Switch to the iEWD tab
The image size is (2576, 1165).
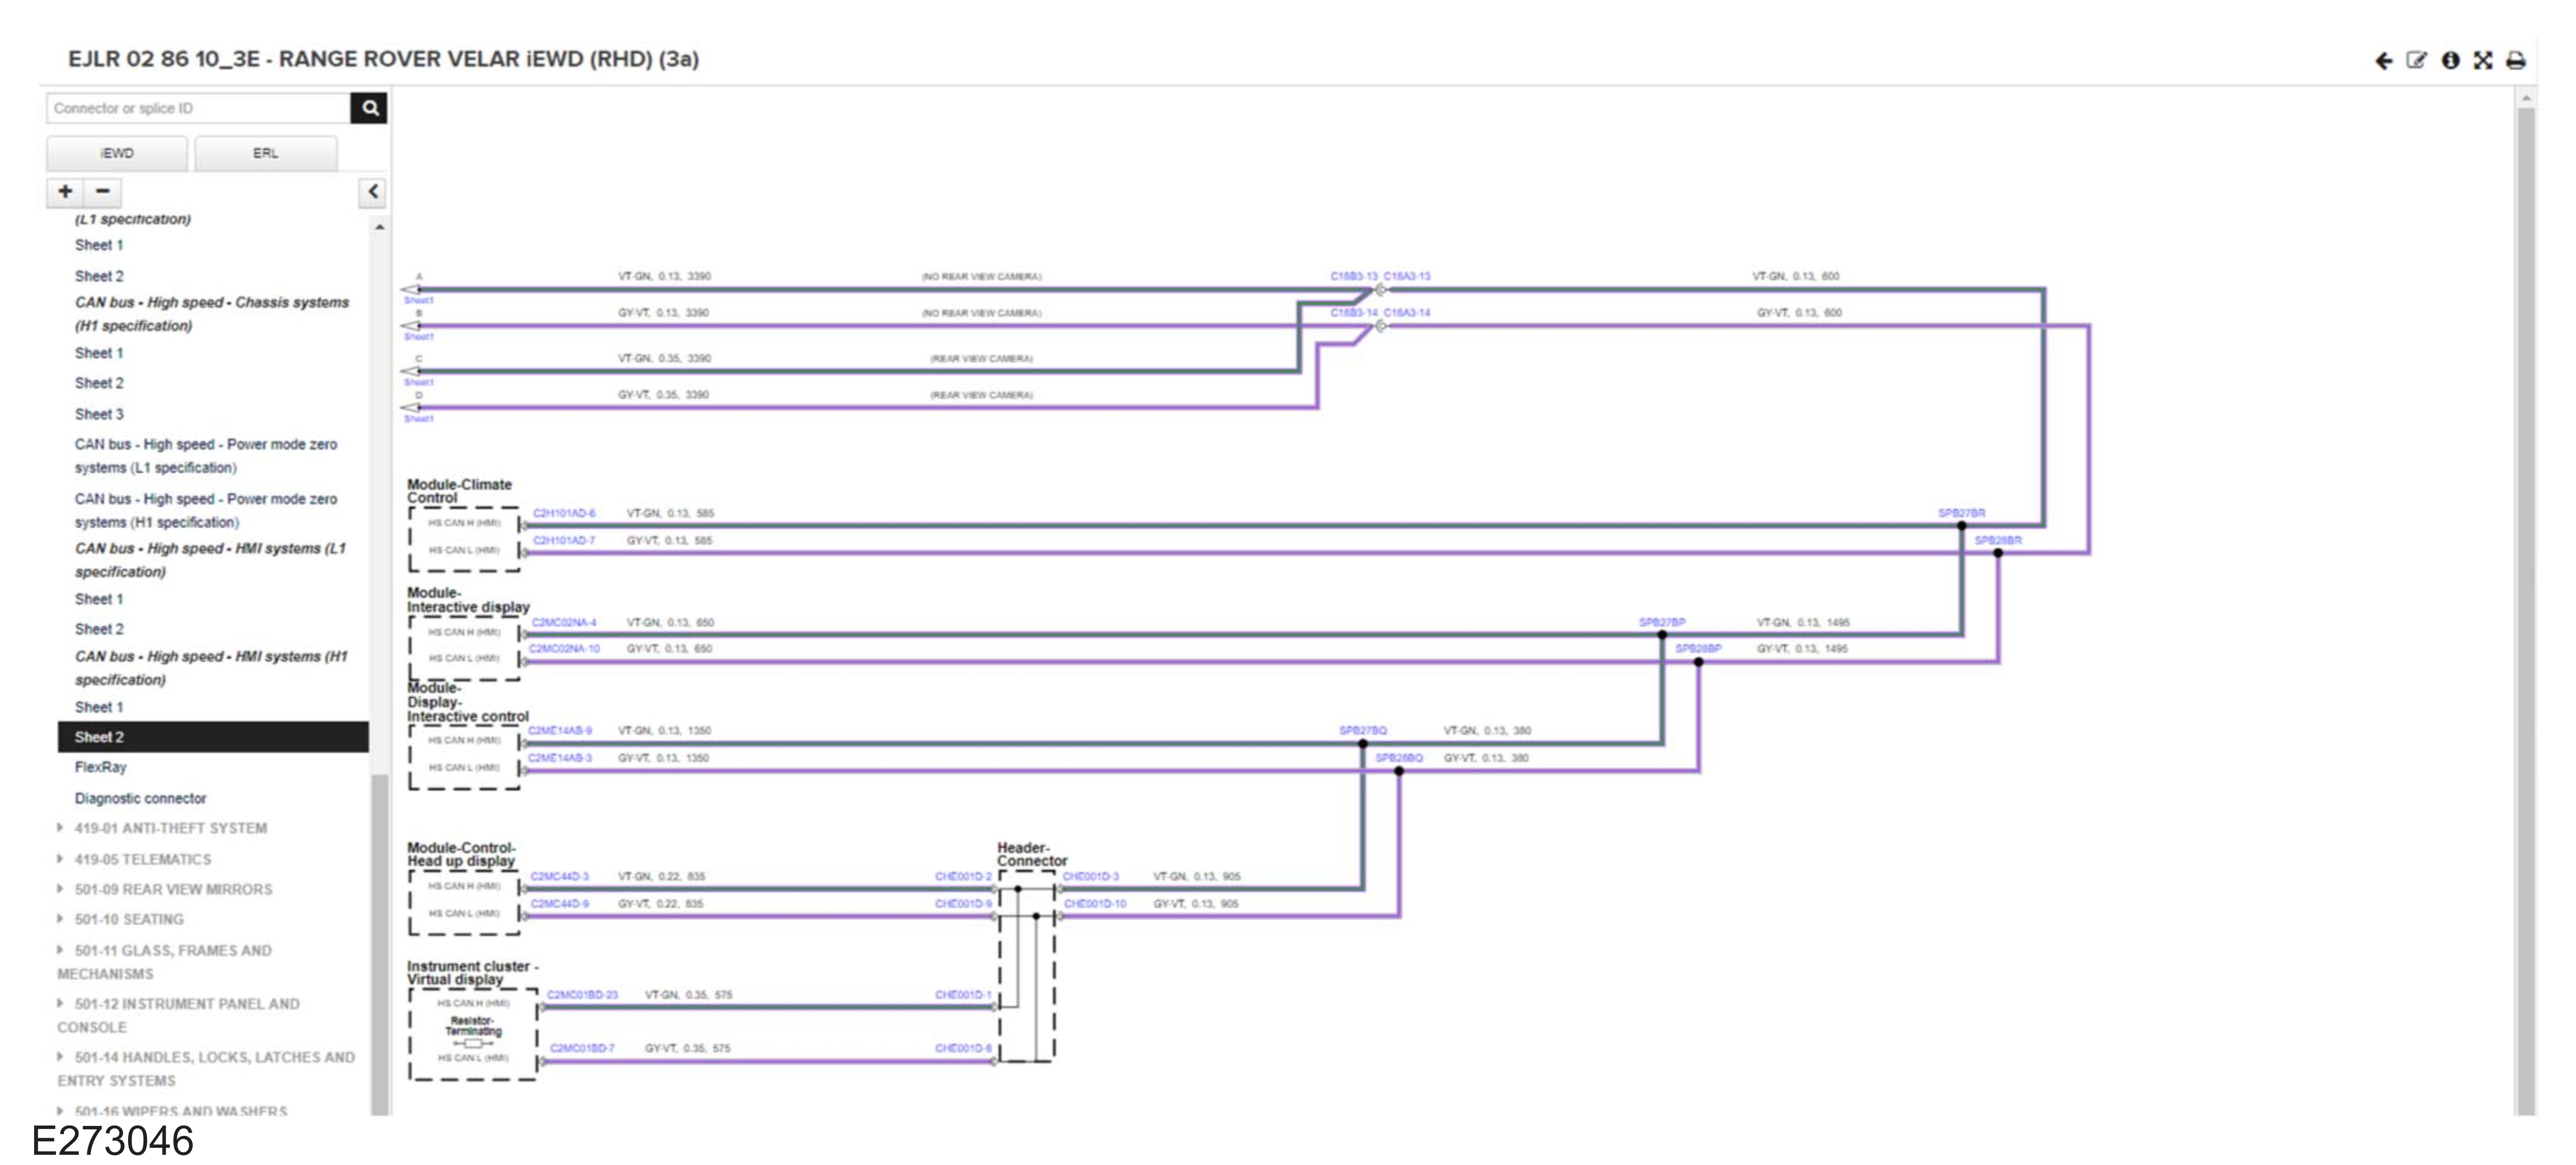click(116, 153)
